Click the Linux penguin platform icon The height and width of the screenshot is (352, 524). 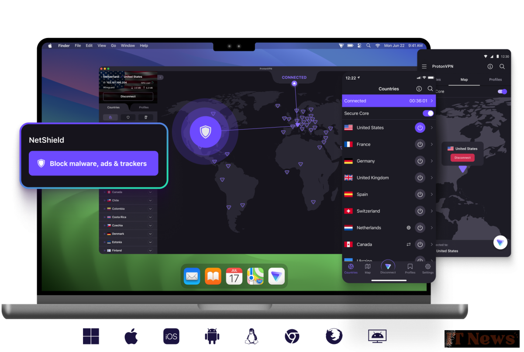[252, 336]
